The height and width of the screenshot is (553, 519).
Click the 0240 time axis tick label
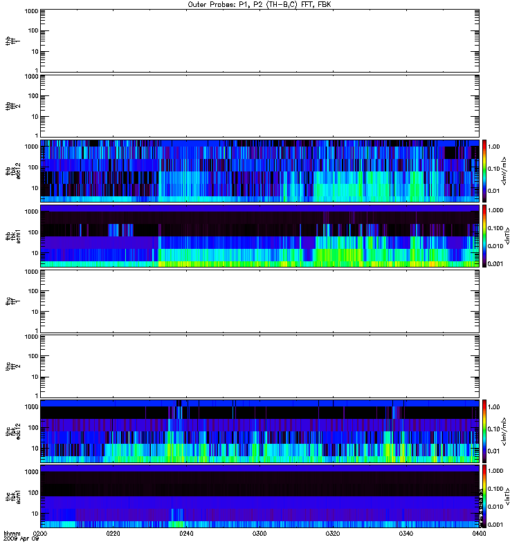click(186, 534)
